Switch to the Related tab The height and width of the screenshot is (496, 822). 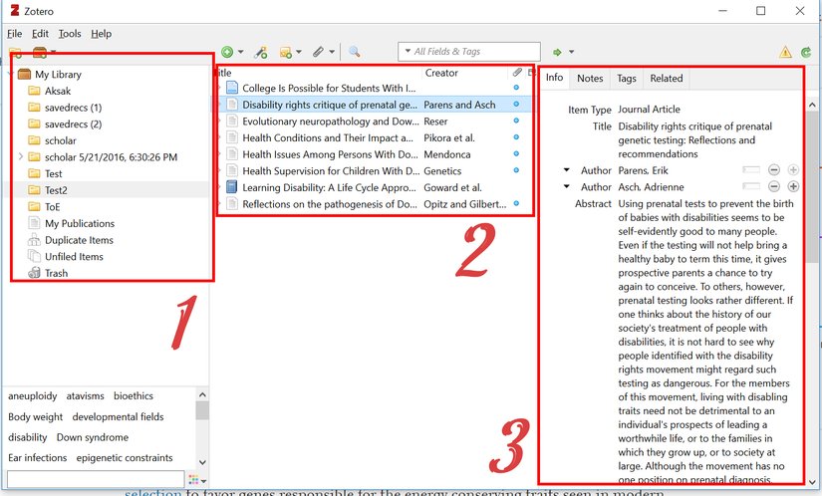pos(667,78)
